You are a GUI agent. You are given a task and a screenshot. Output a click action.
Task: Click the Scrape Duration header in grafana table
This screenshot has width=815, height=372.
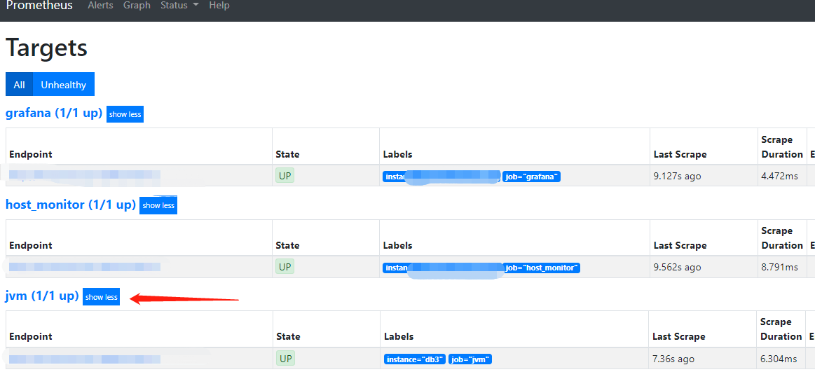[782, 147]
